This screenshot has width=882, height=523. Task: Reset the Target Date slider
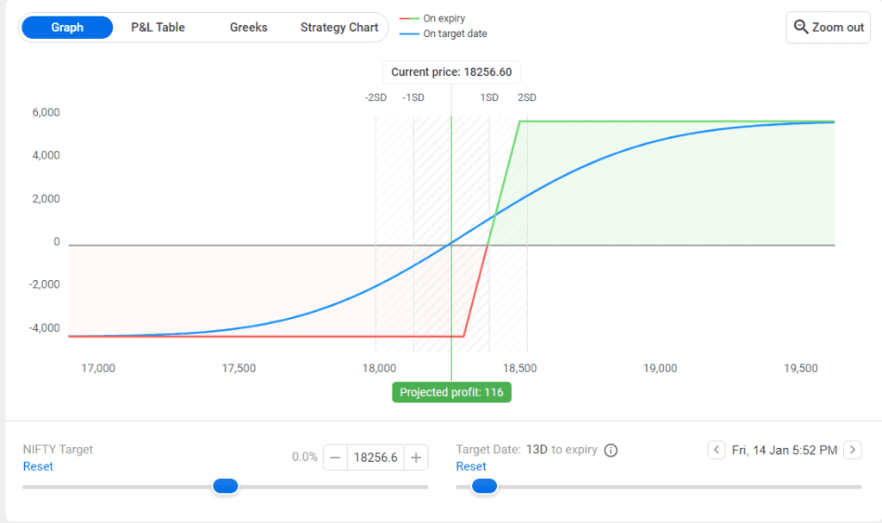(x=471, y=466)
